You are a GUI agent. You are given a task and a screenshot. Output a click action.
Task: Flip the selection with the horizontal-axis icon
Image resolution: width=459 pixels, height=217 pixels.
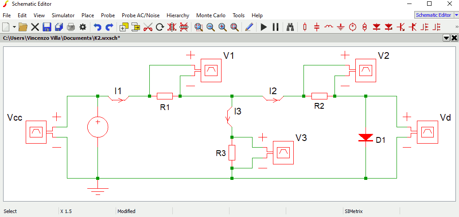tap(183, 27)
